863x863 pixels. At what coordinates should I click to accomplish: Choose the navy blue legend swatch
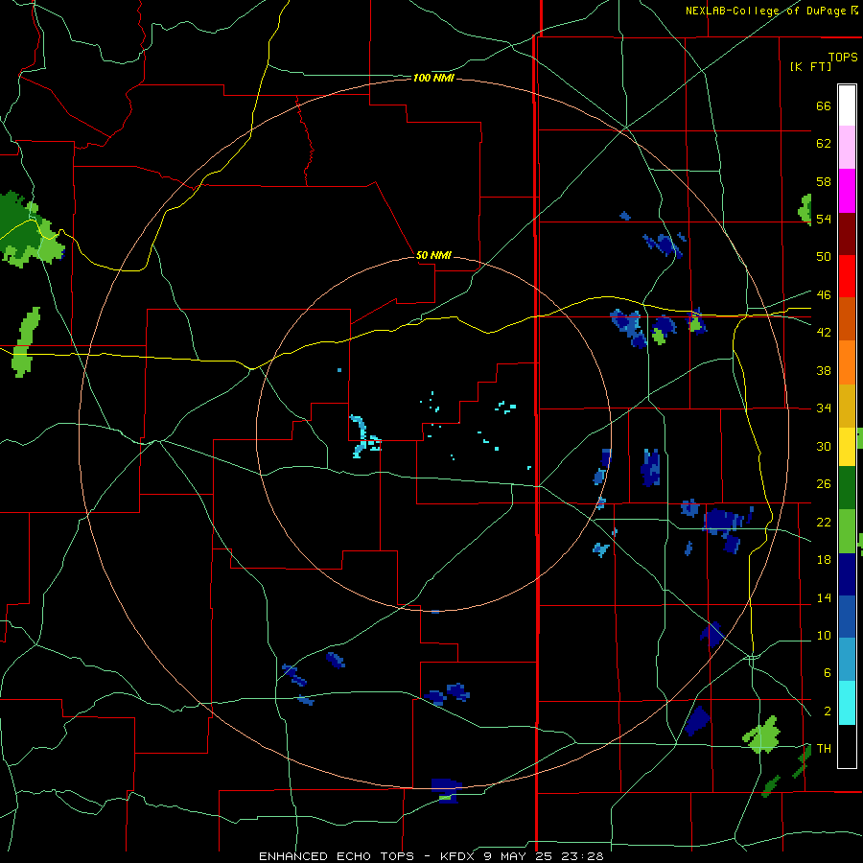847,574
